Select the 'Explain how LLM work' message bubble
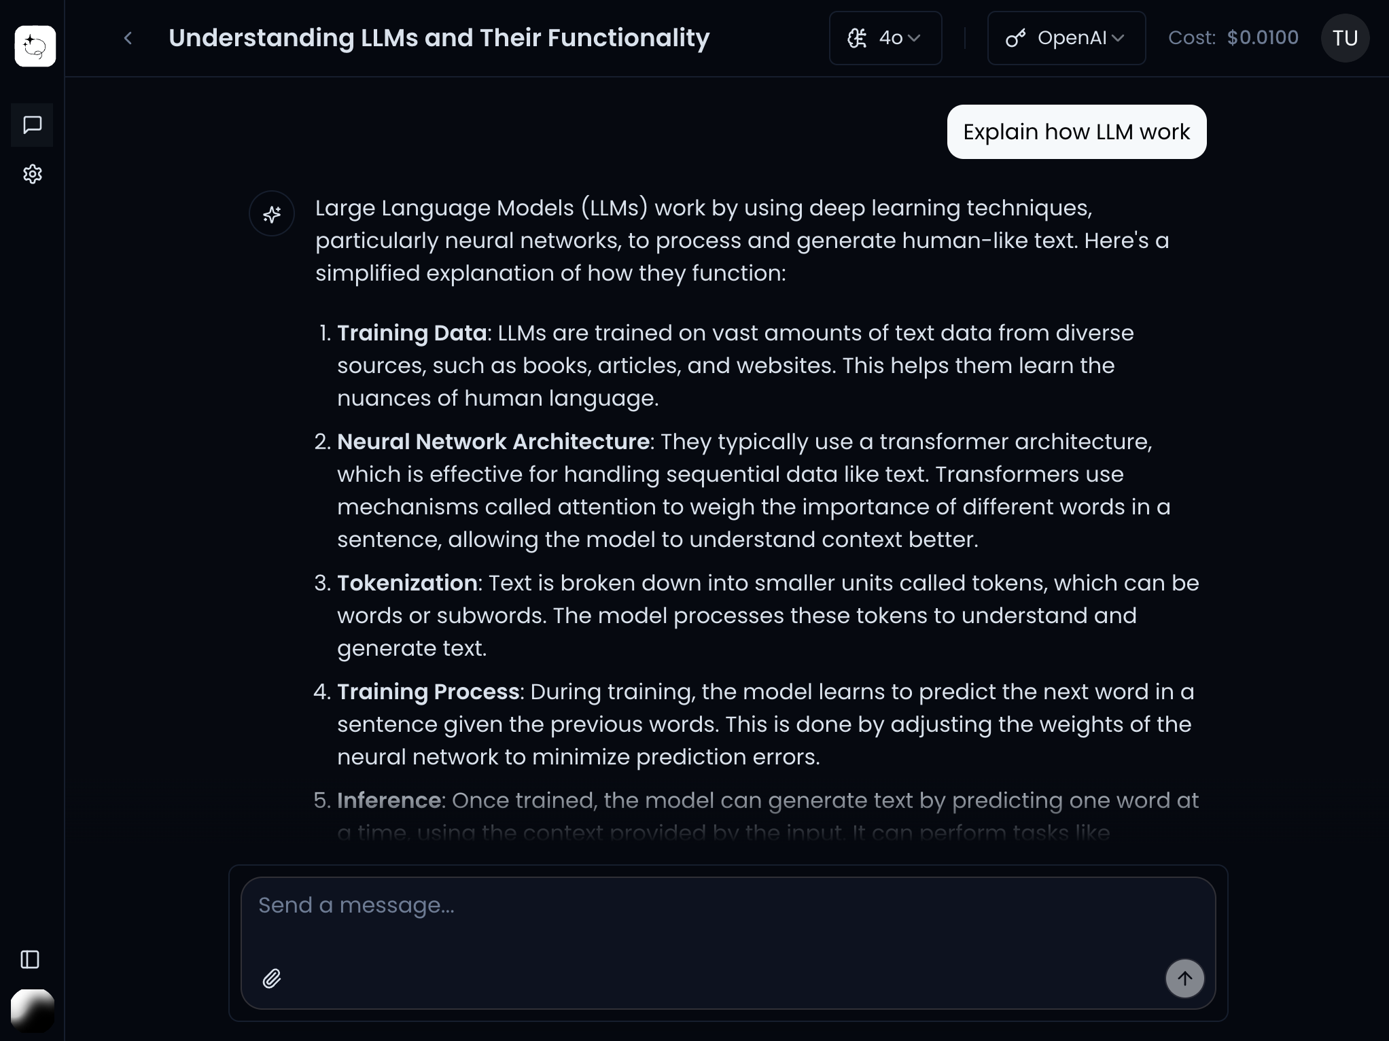 coord(1076,132)
